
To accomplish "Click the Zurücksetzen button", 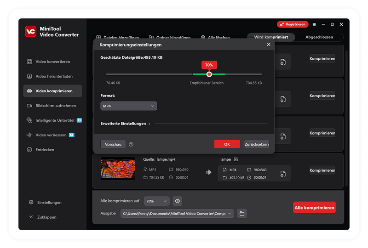I will [257, 144].
